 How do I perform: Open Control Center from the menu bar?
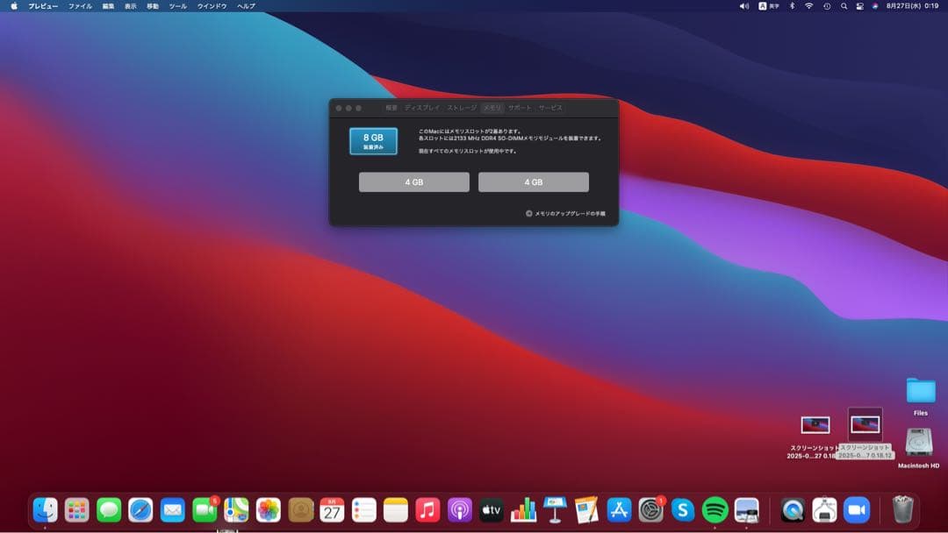(861, 7)
